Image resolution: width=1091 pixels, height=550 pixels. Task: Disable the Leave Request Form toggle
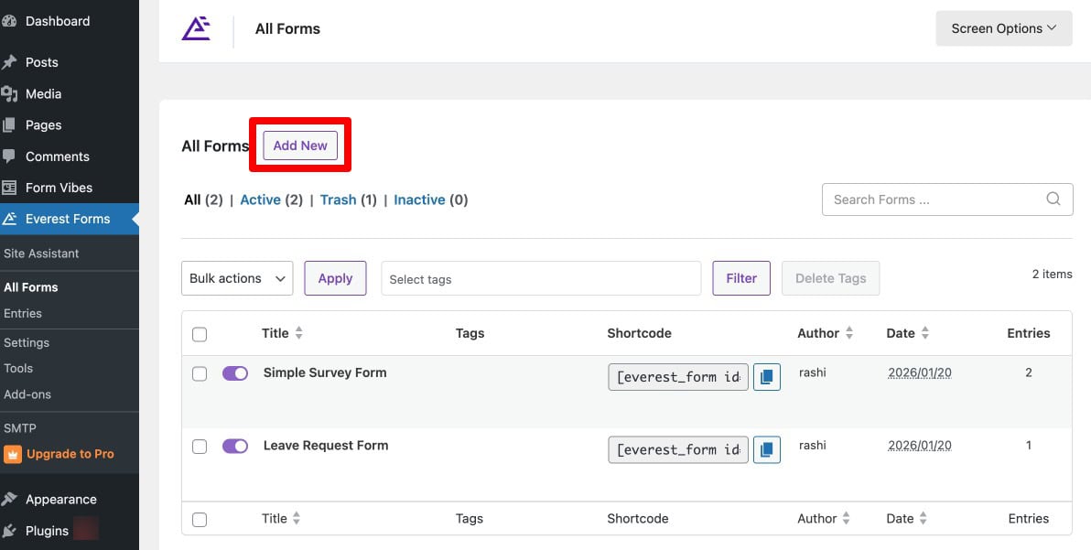[235, 446]
